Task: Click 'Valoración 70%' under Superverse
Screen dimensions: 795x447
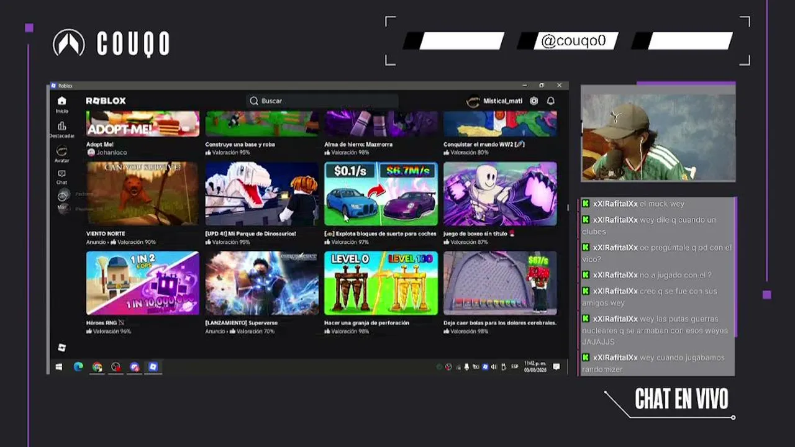Action: tap(254, 332)
